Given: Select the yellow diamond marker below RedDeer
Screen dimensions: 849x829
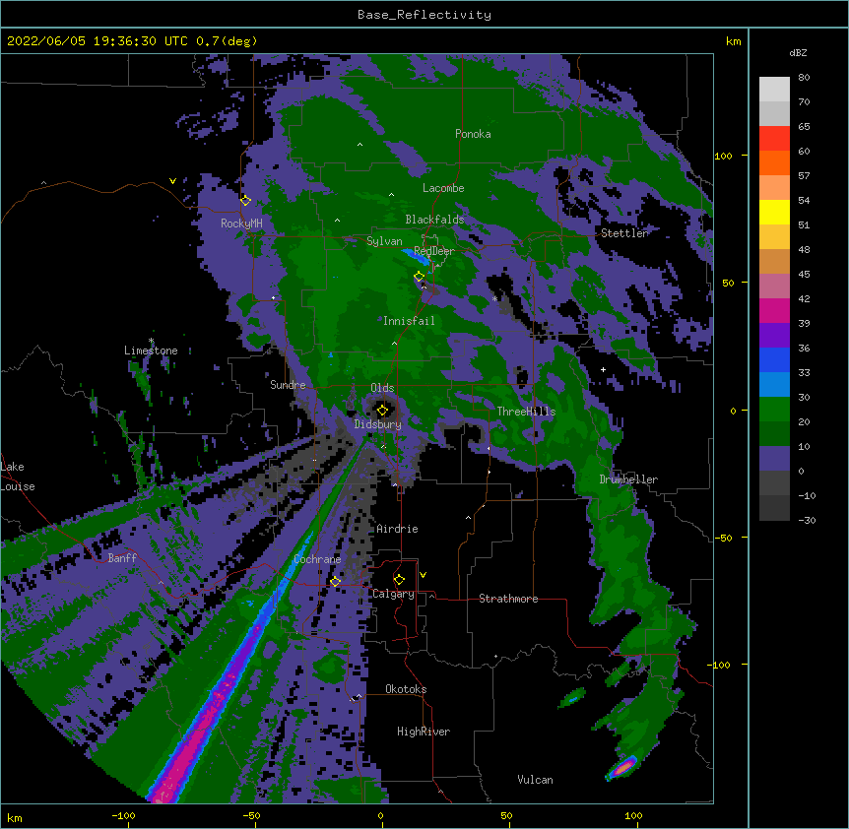Looking at the screenshot, I should click(x=420, y=276).
